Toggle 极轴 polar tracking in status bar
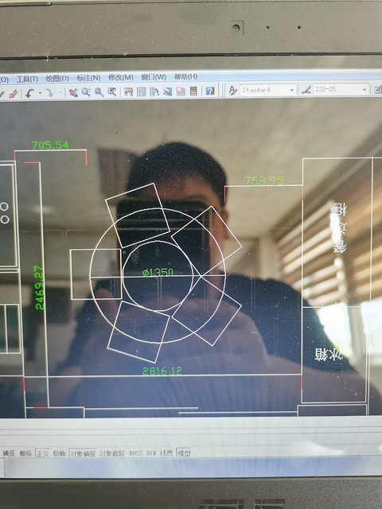 pos(59,453)
